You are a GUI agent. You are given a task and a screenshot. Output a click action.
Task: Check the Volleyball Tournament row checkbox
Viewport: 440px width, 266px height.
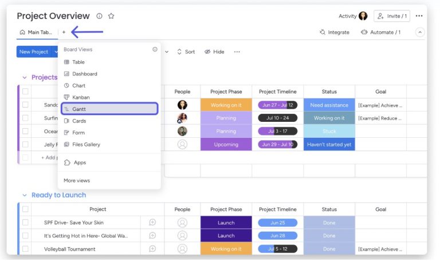(x=25, y=249)
